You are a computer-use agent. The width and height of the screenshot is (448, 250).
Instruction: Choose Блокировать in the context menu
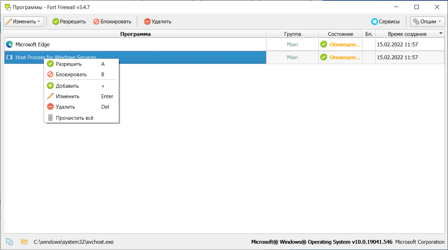click(71, 75)
